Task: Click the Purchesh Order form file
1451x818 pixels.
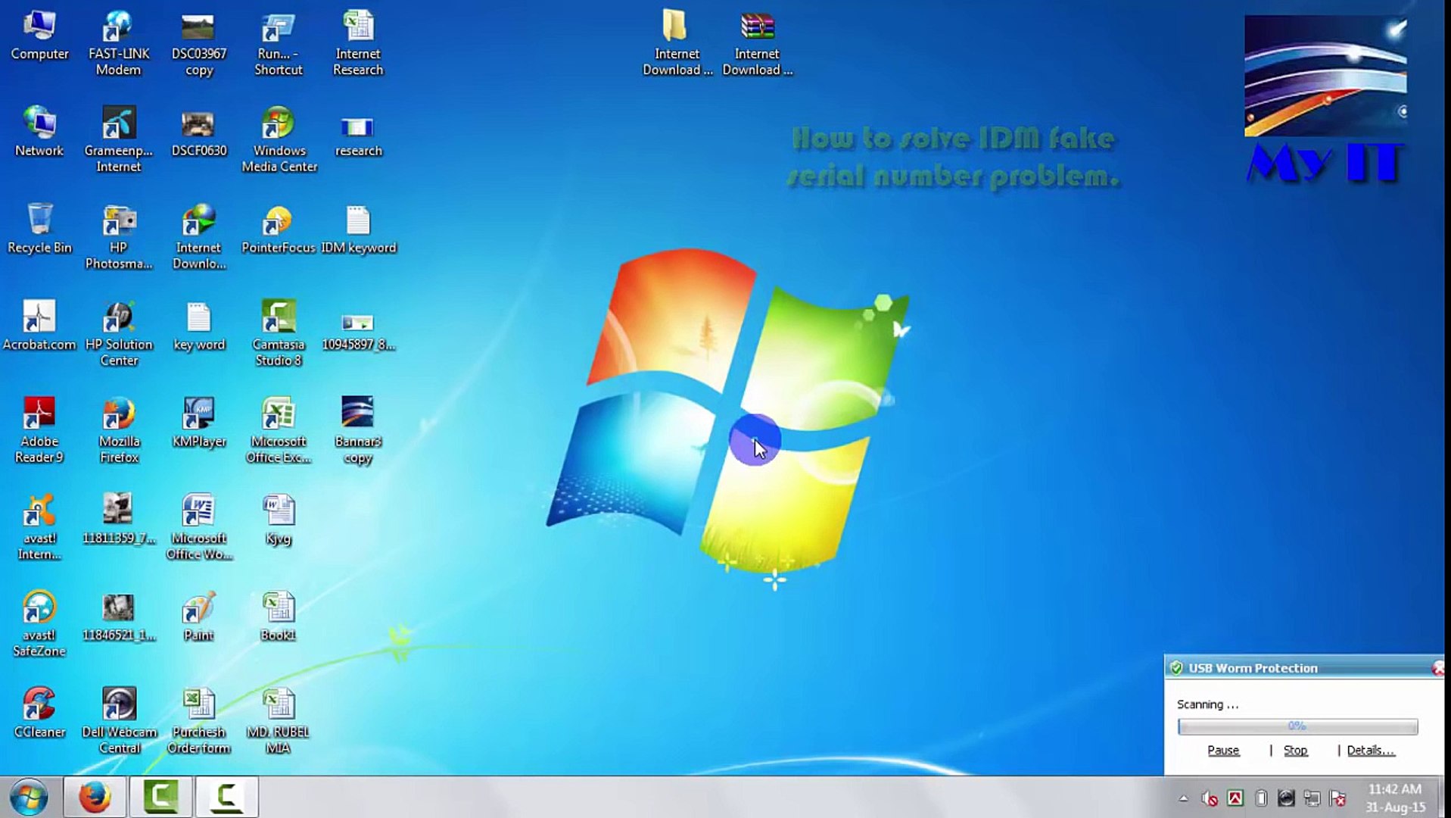Action: [x=199, y=721]
